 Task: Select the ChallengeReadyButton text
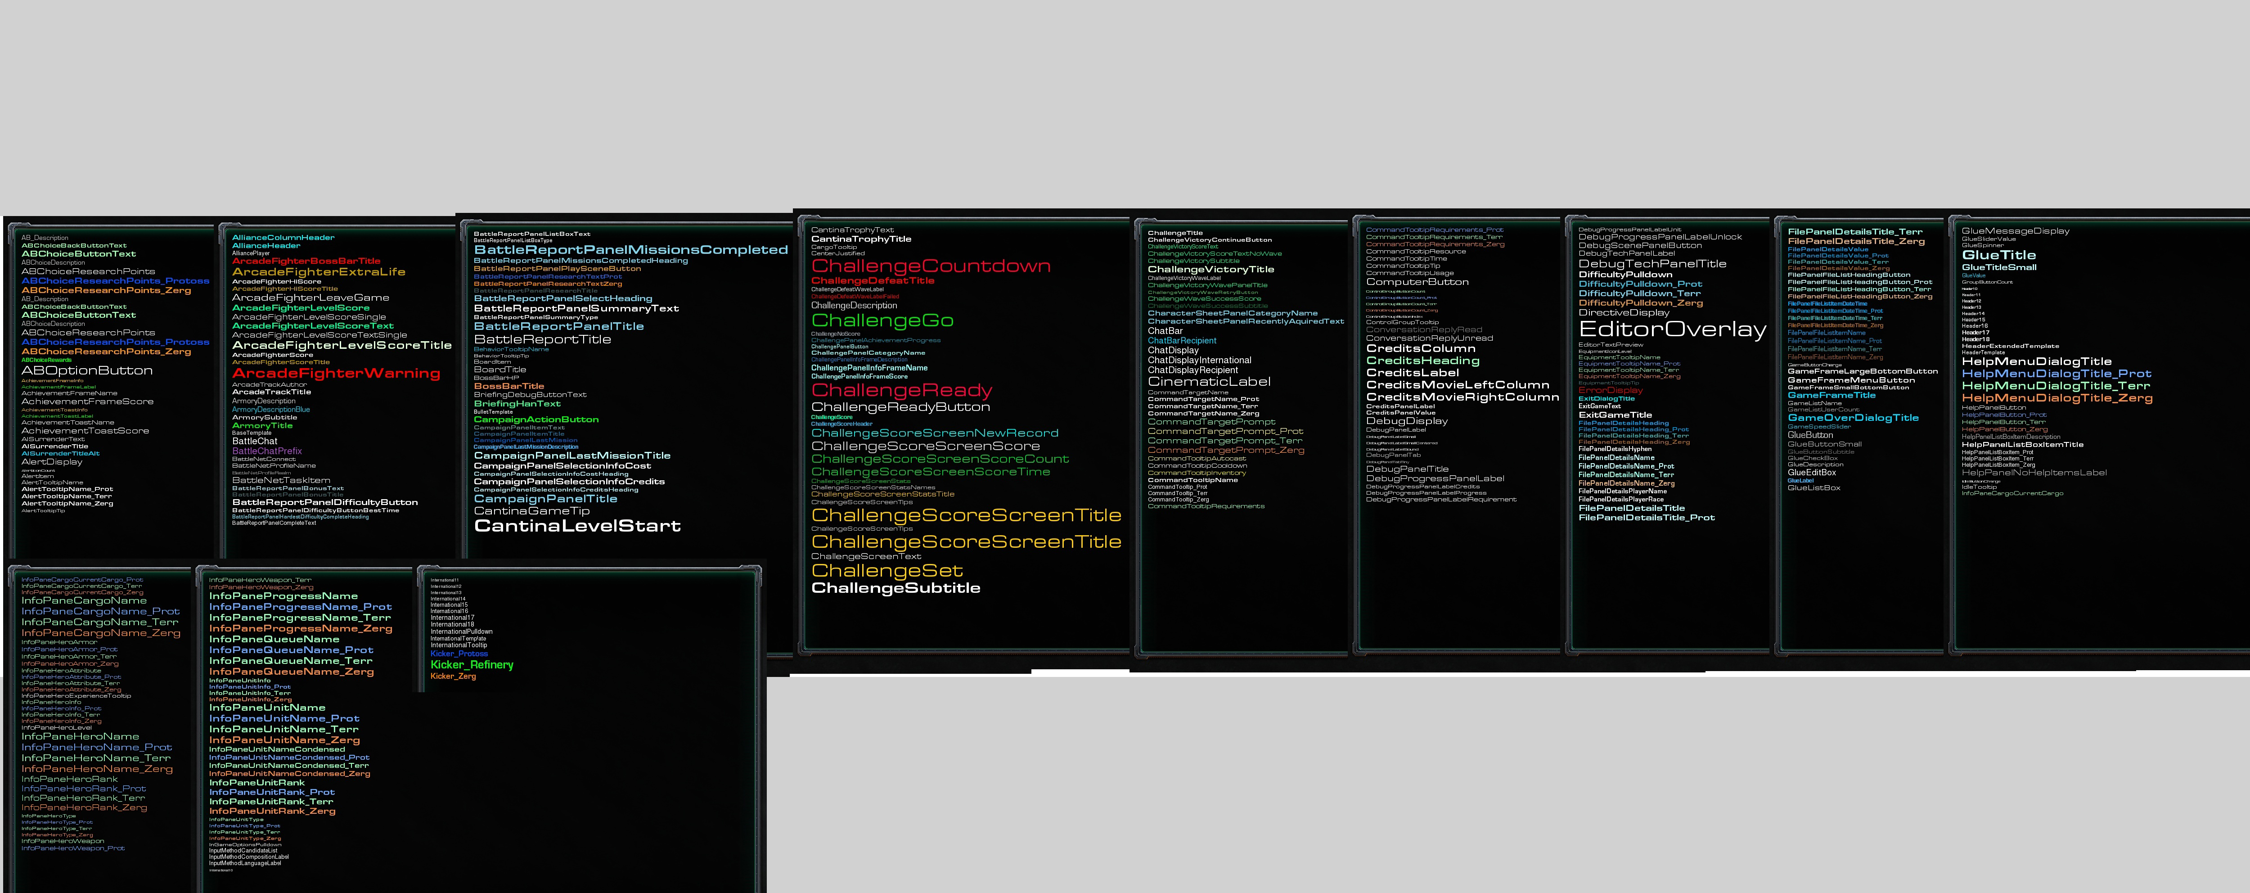pyautogui.click(x=900, y=407)
